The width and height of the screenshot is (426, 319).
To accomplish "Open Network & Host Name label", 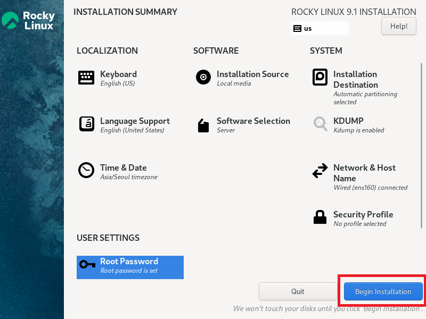I will pos(364,173).
